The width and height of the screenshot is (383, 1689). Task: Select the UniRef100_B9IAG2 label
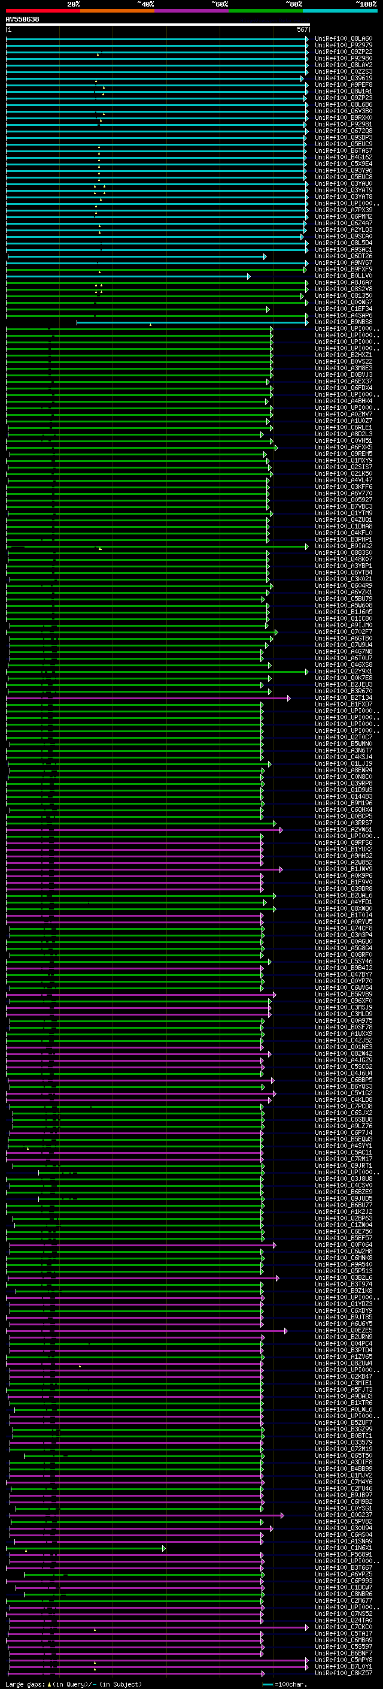pyautogui.click(x=344, y=545)
